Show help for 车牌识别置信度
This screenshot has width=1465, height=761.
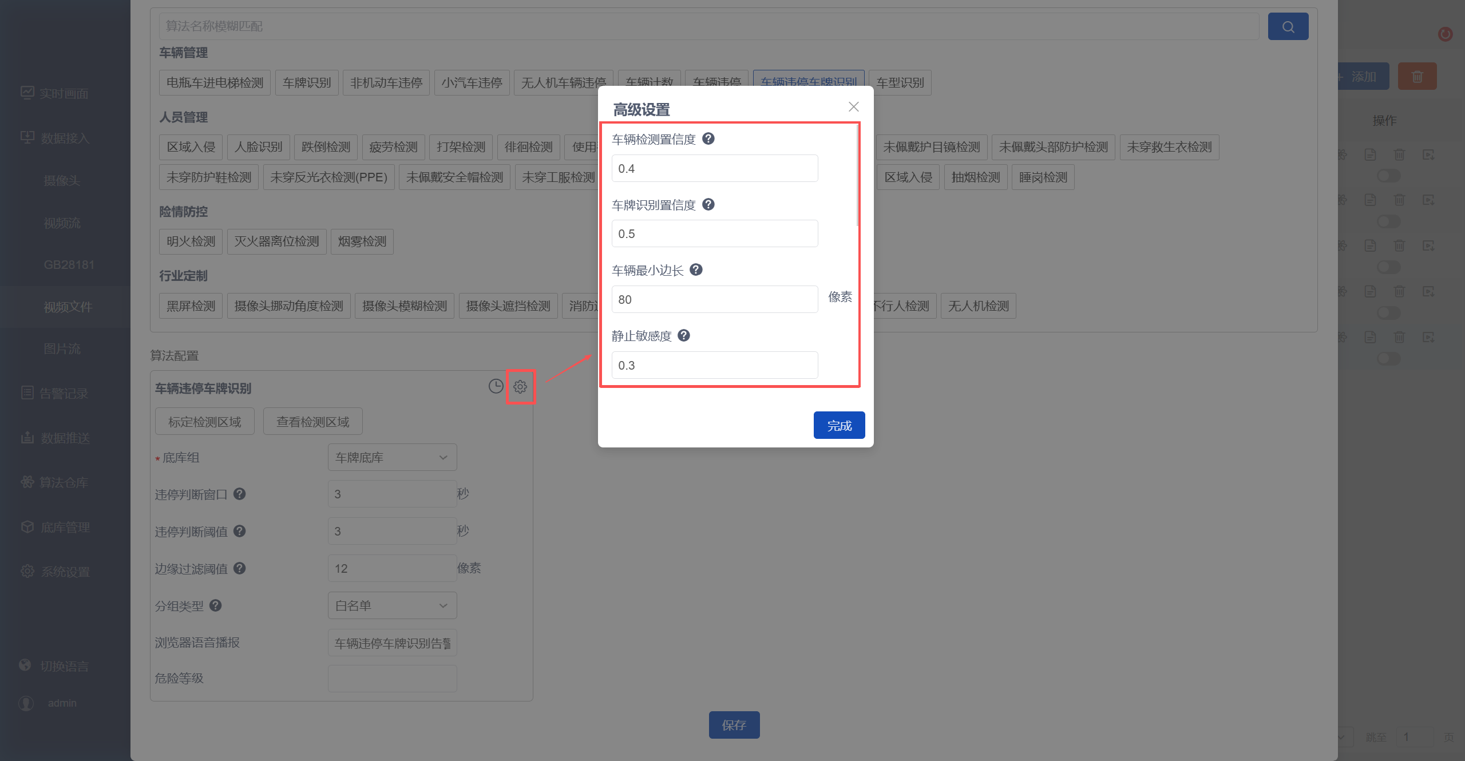(708, 204)
